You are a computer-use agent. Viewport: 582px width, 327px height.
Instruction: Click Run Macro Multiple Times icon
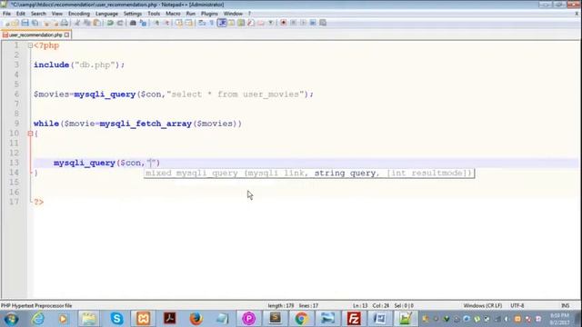pyautogui.click(x=313, y=23)
